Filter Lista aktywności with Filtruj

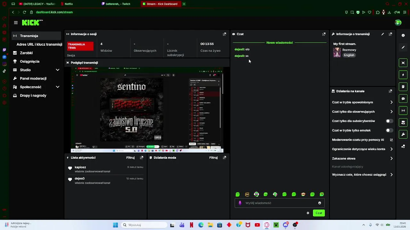pyautogui.click(x=130, y=157)
